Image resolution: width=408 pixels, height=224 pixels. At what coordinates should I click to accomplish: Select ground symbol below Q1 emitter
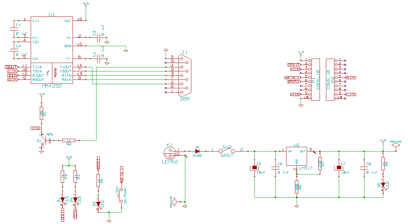point(42,152)
